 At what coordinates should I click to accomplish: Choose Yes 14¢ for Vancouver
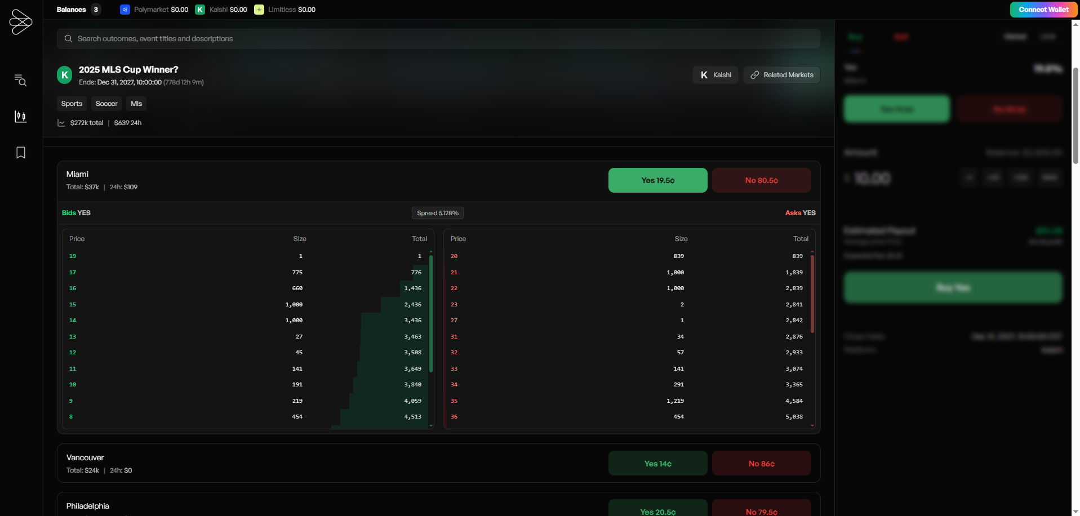(657, 464)
